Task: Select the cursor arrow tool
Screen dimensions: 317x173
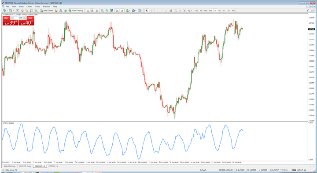Action: pos(147,11)
